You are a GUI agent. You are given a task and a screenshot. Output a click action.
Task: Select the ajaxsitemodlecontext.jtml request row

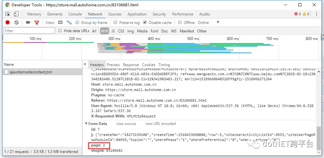click(42, 72)
